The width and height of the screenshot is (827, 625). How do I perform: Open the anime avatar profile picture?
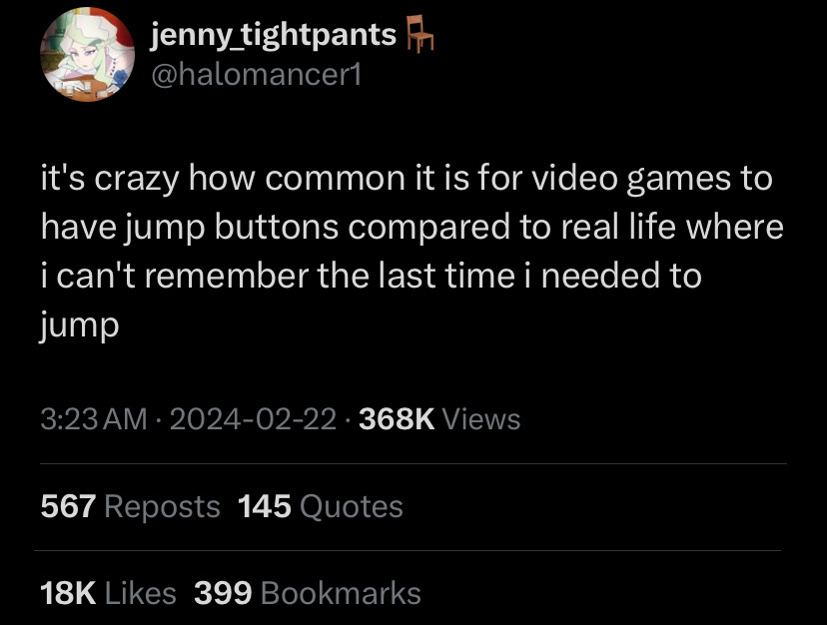point(88,54)
